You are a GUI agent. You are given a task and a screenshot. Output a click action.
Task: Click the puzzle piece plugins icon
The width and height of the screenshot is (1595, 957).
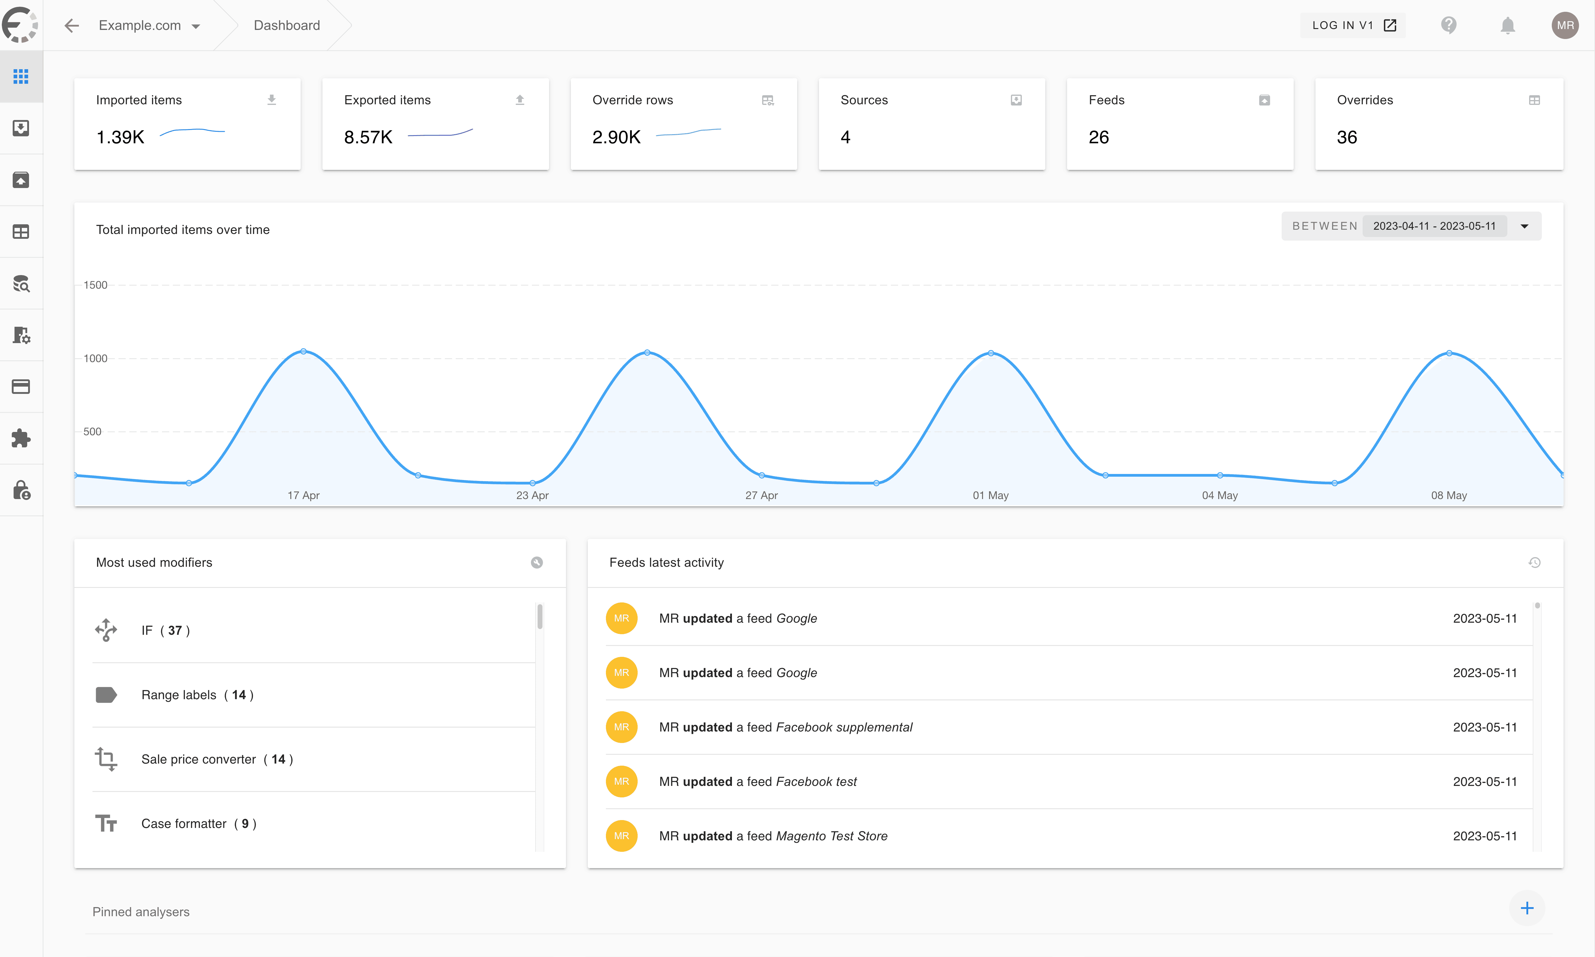pos(21,439)
